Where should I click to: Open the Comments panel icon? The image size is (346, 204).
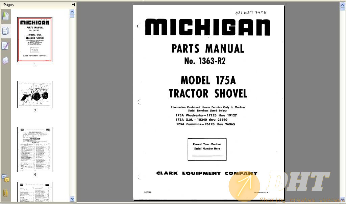click(5, 178)
